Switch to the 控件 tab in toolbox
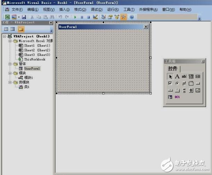 (173, 69)
